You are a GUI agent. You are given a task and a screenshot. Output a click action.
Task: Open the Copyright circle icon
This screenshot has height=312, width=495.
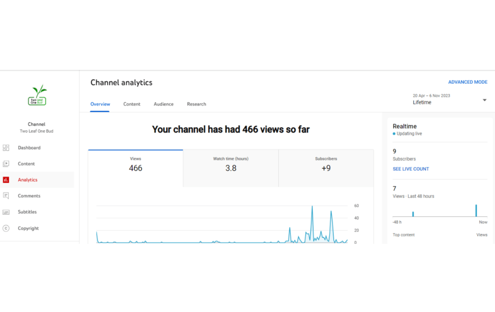click(x=6, y=228)
